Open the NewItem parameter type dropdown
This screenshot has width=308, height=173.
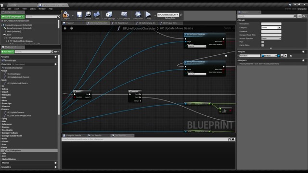(x=269, y=56)
